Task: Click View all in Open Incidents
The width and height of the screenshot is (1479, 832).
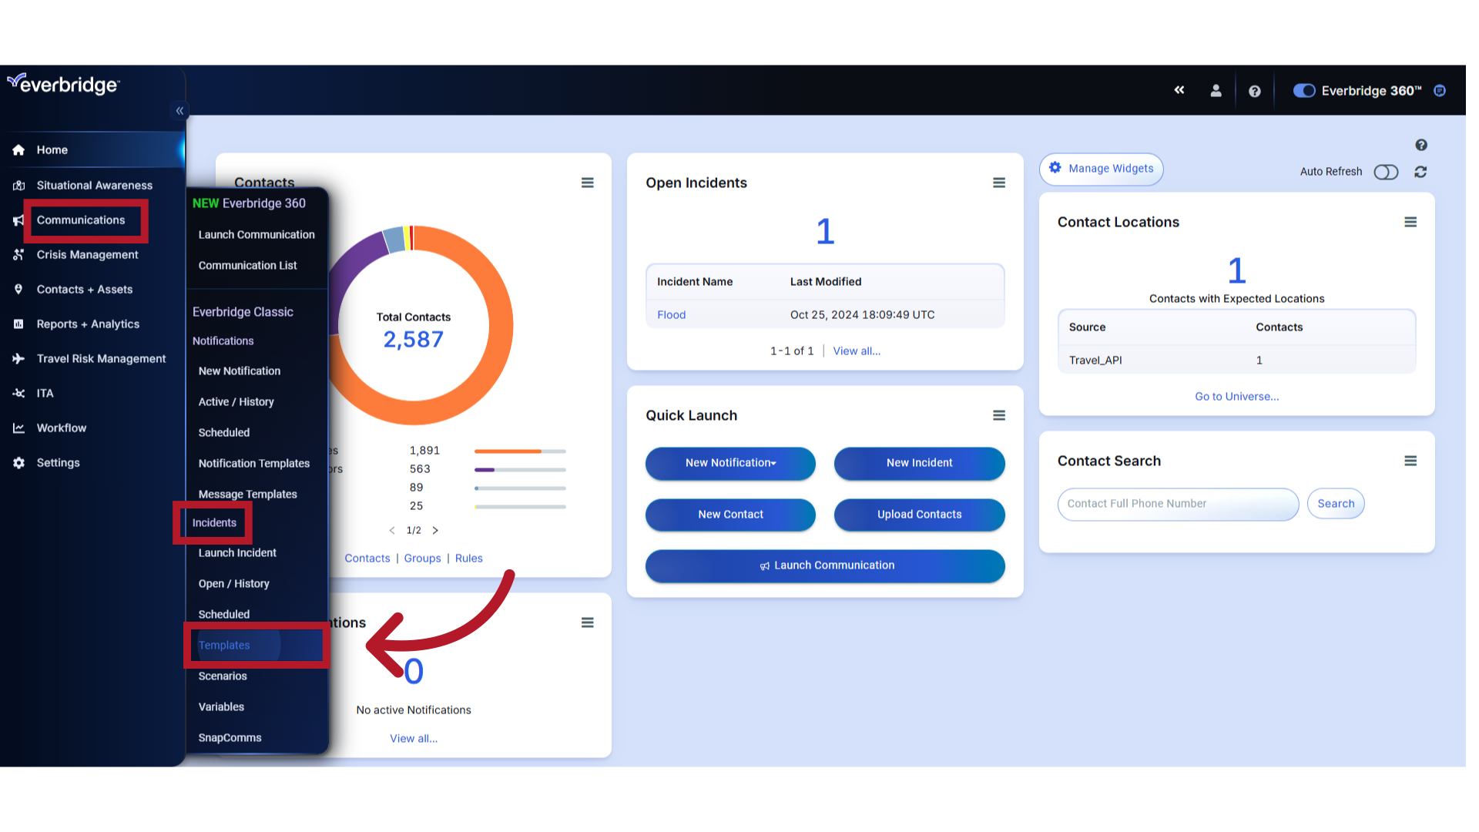Action: pyautogui.click(x=857, y=351)
